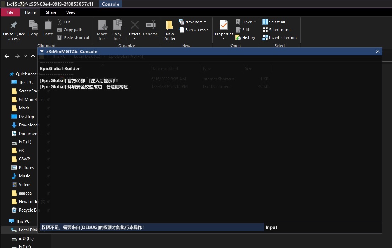Open recent locations dropdown arrow
392x248 pixels.
(x=26, y=56)
